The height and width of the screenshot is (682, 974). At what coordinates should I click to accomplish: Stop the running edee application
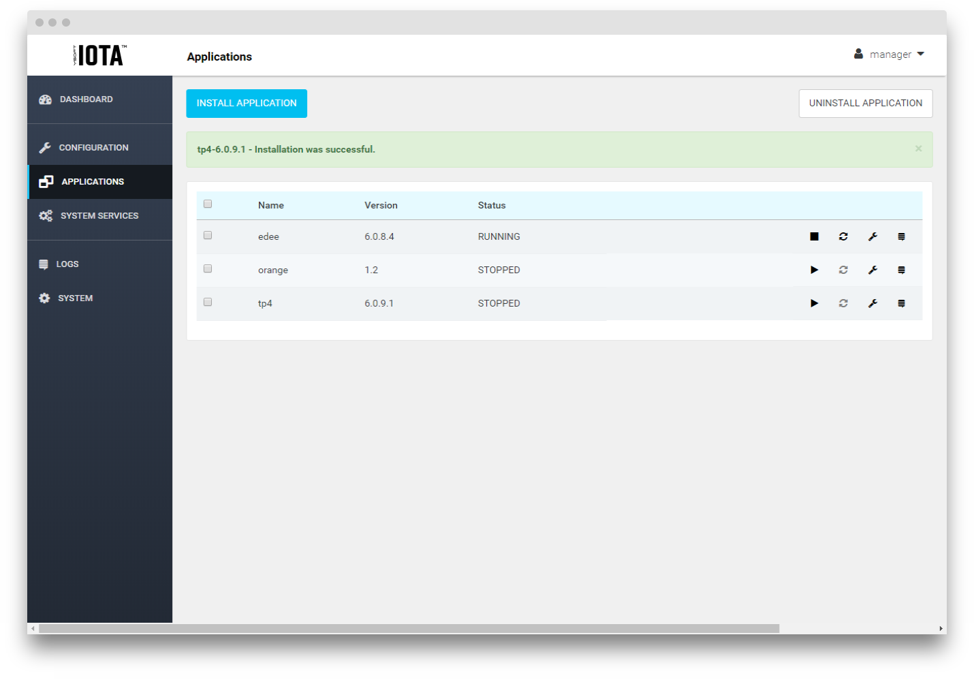click(x=814, y=236)
